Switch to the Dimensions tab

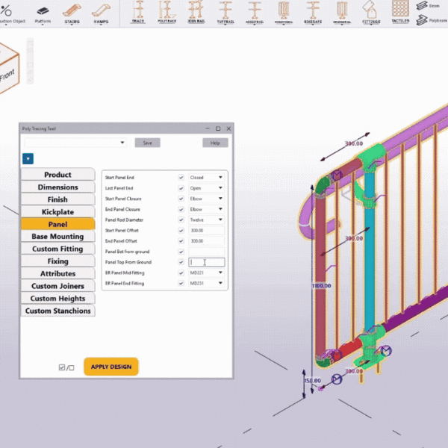pyautogui.click(x=57, y=187)
